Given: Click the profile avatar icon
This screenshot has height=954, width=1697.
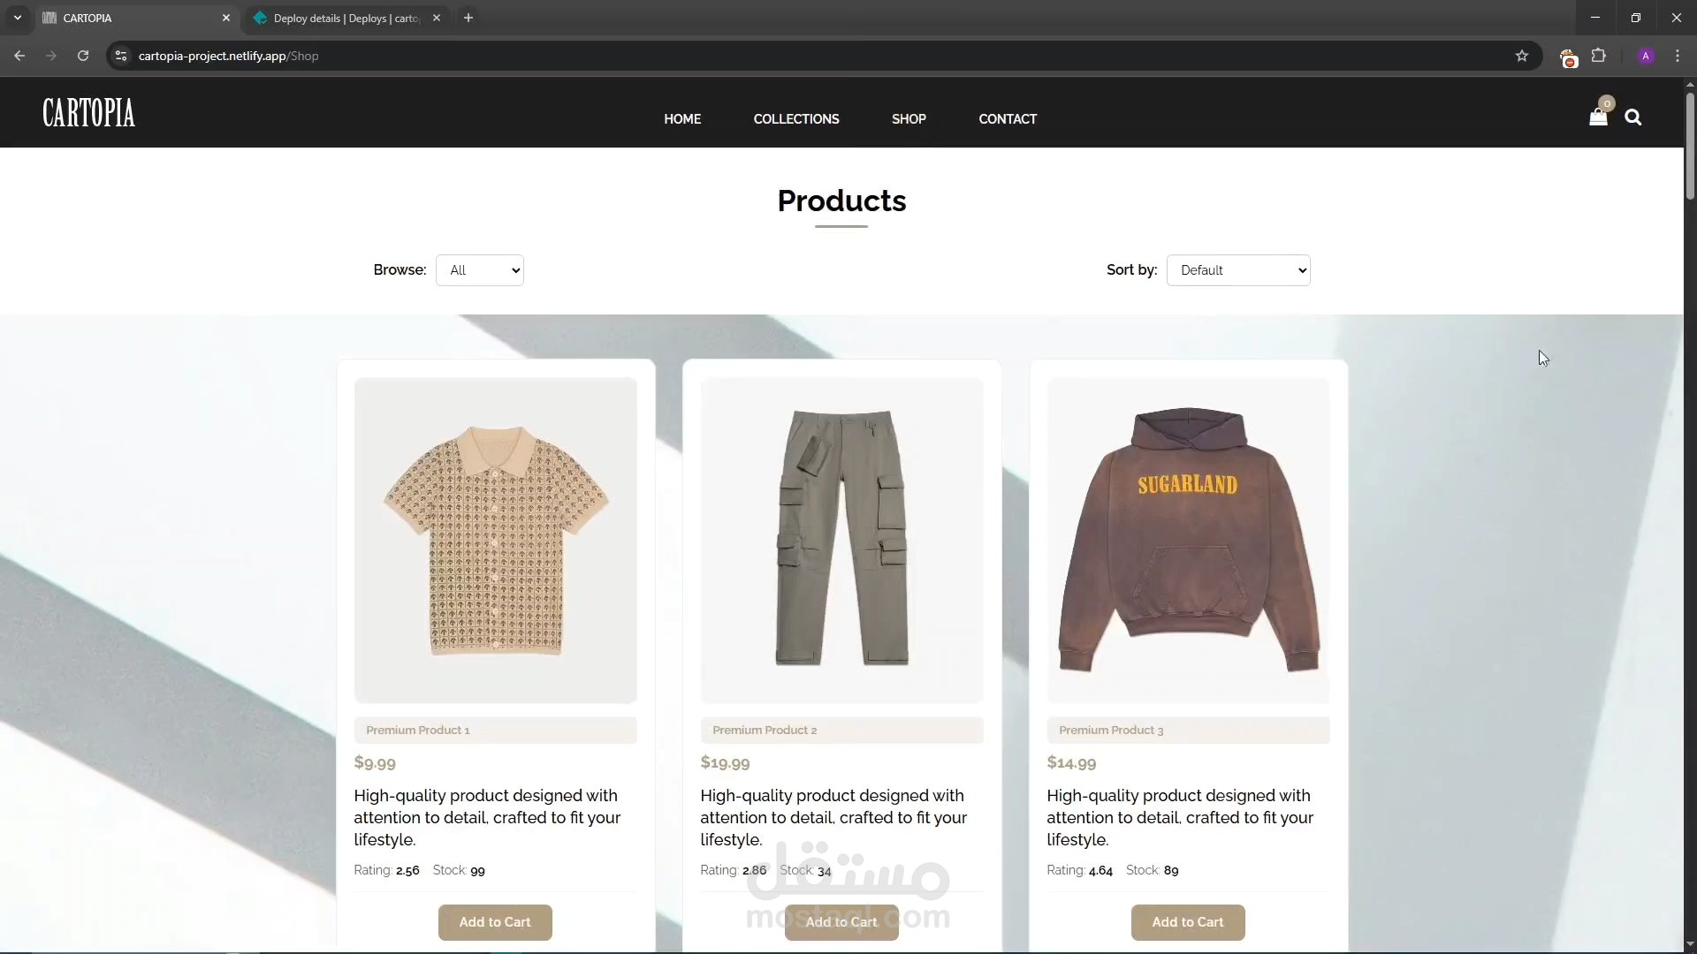Looking at the screenshot, I should [x=1645, y=56].
